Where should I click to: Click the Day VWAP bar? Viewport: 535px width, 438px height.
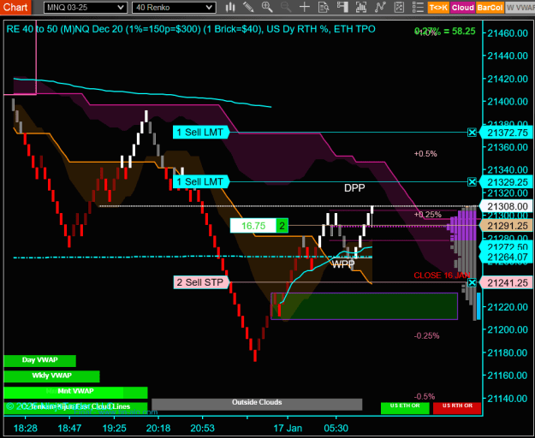tap(39, 361)
